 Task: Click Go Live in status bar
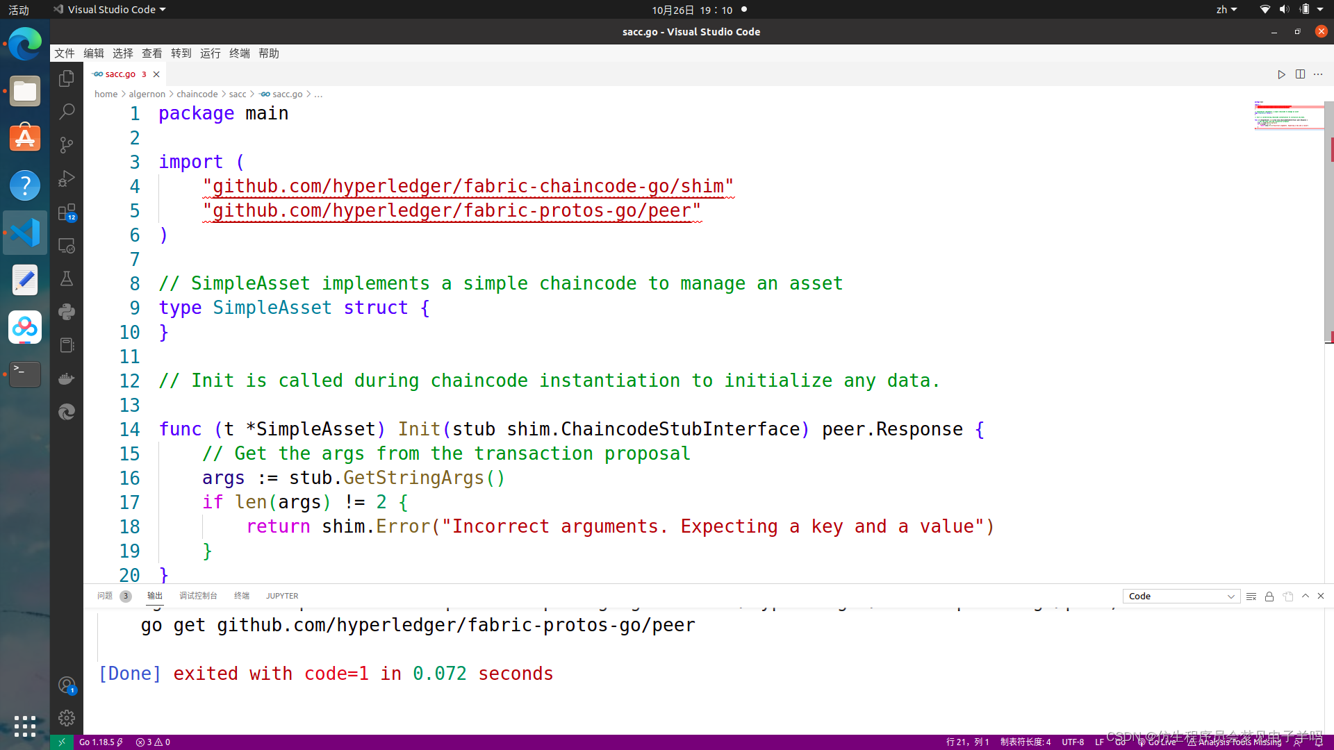tap(1158, 742)
